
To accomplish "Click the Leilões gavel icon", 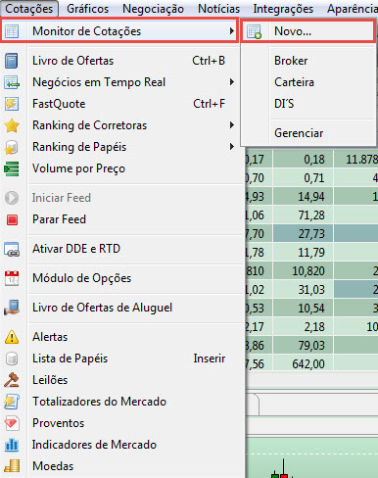I will tap(12, 380).
